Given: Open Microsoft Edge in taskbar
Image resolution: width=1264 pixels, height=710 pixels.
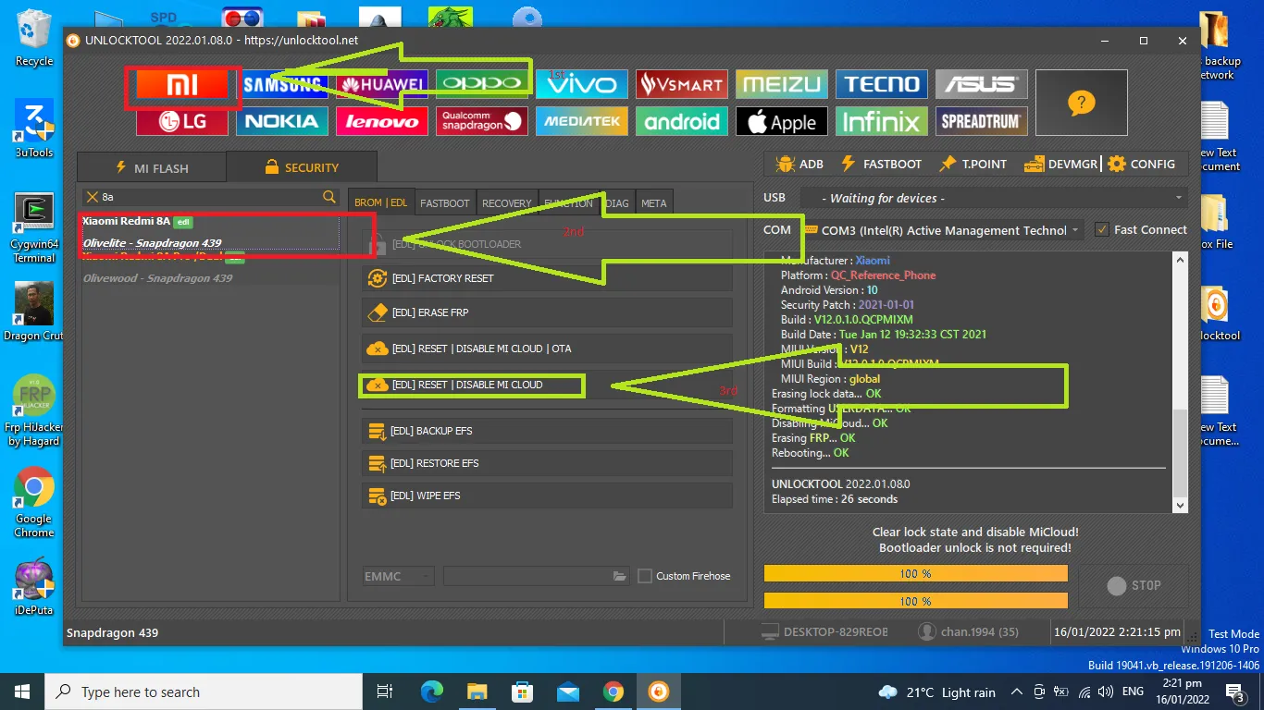Looking at the screenshot, I should click(x=432, y=692).
